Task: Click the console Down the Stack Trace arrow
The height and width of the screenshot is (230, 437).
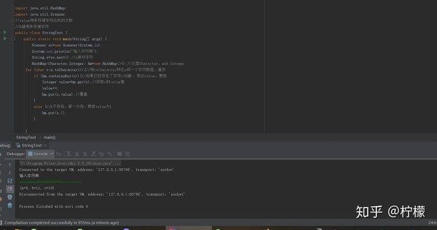Action: 10,173
